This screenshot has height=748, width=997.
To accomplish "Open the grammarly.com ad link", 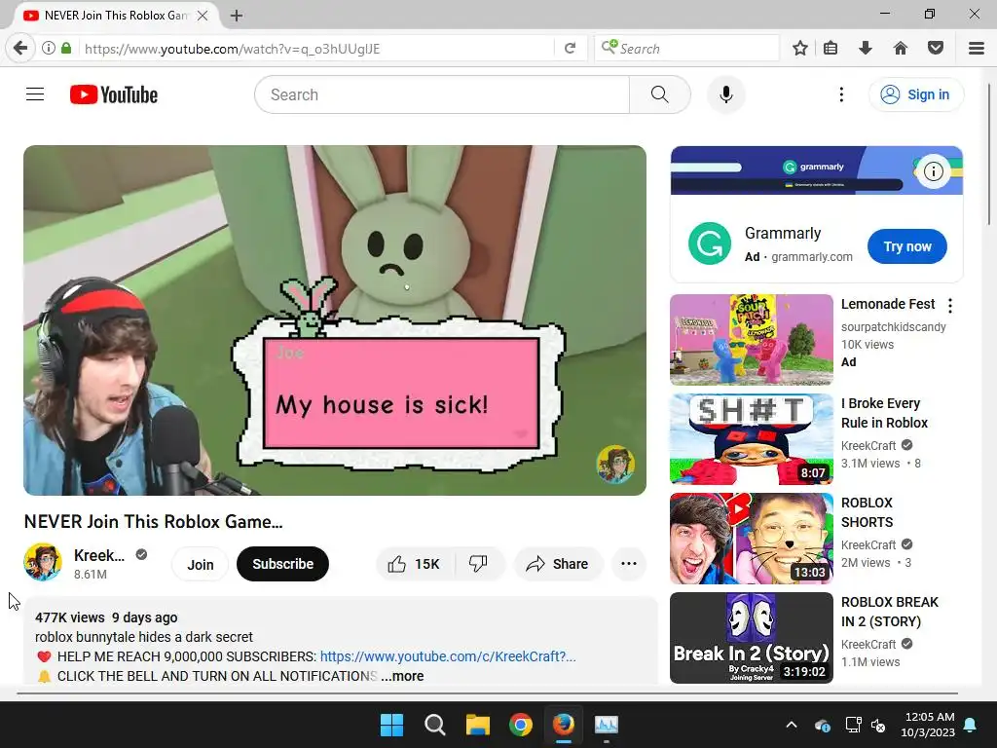I will click(x=812, y=257).
